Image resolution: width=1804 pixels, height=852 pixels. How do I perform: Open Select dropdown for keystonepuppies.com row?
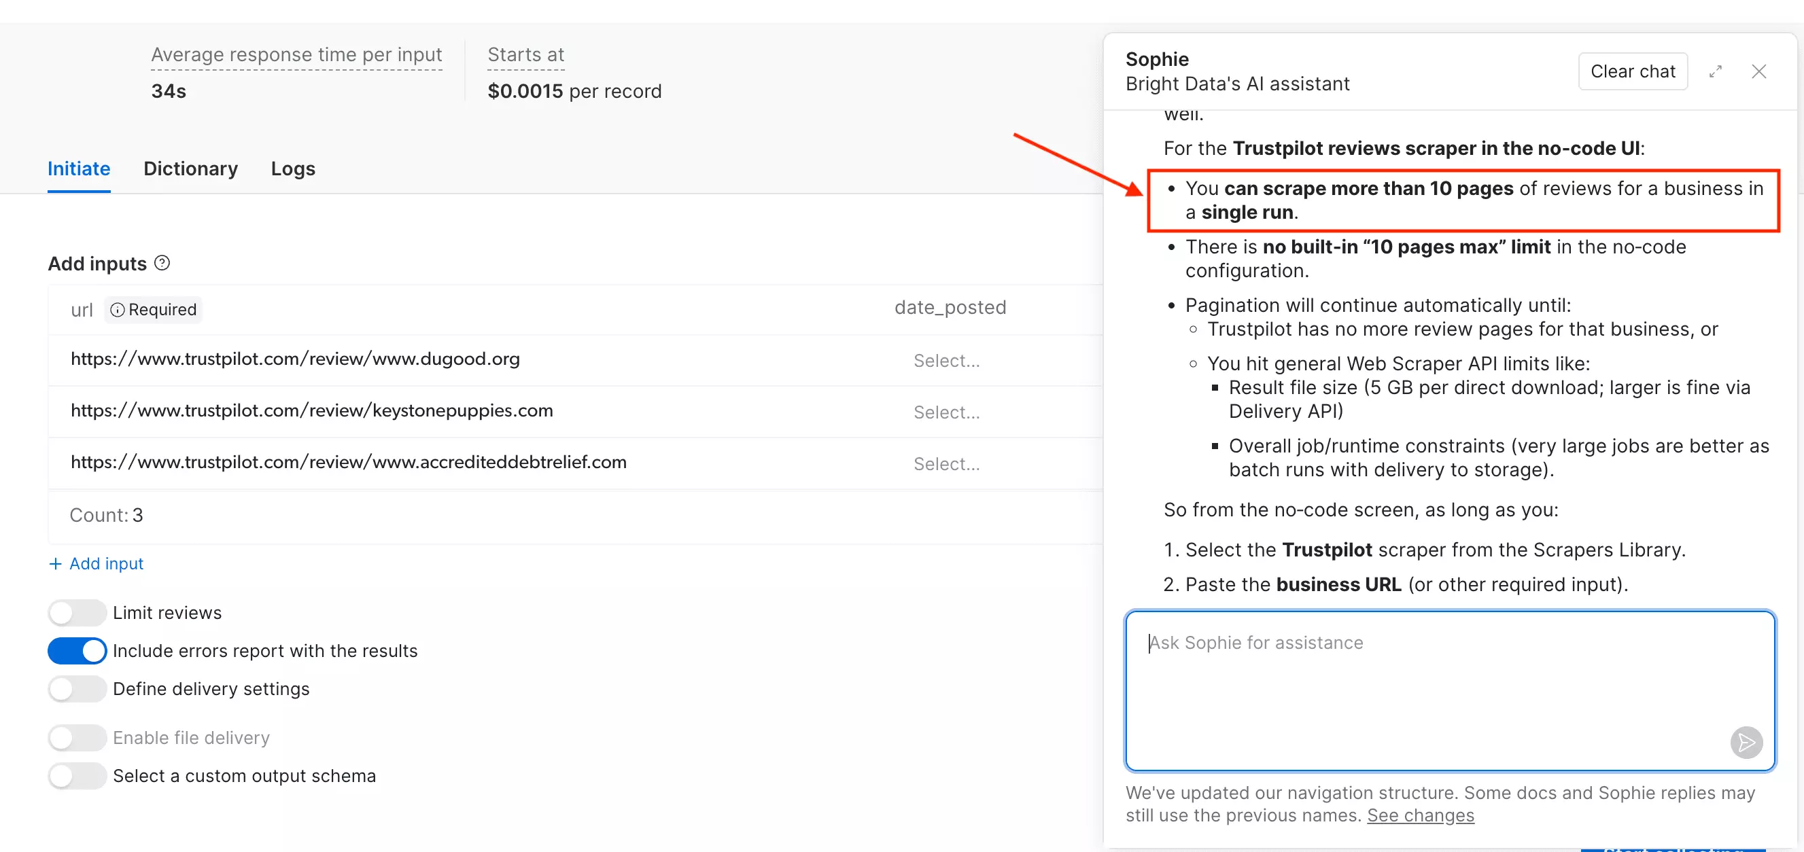[947, 412]
